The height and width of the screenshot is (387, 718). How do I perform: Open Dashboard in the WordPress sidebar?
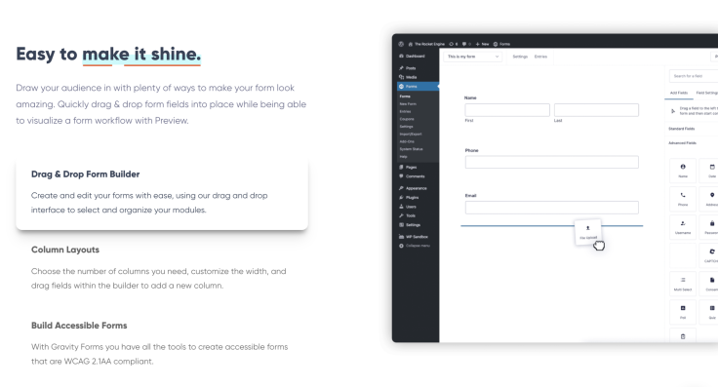[x=412, y=57]
